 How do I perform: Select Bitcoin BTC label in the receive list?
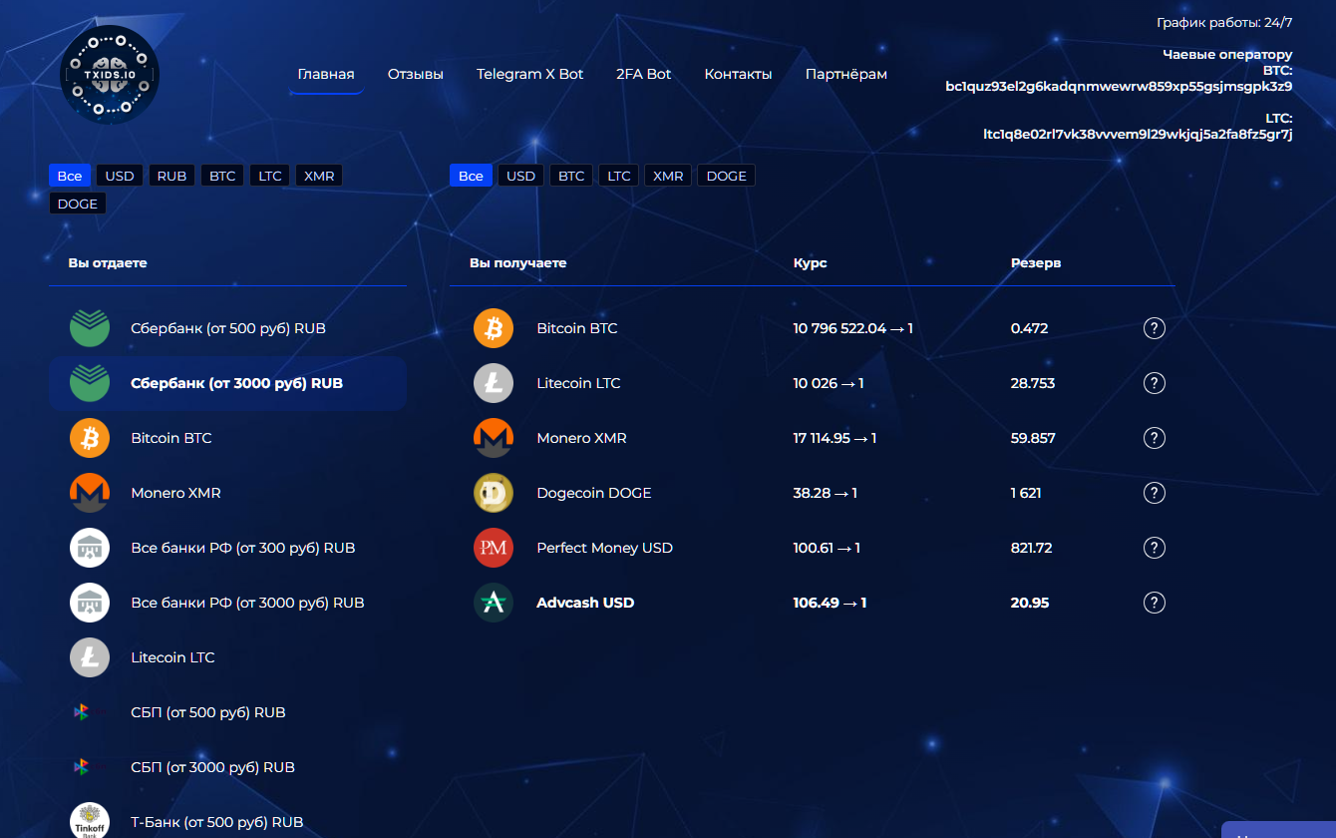(577, 328)
